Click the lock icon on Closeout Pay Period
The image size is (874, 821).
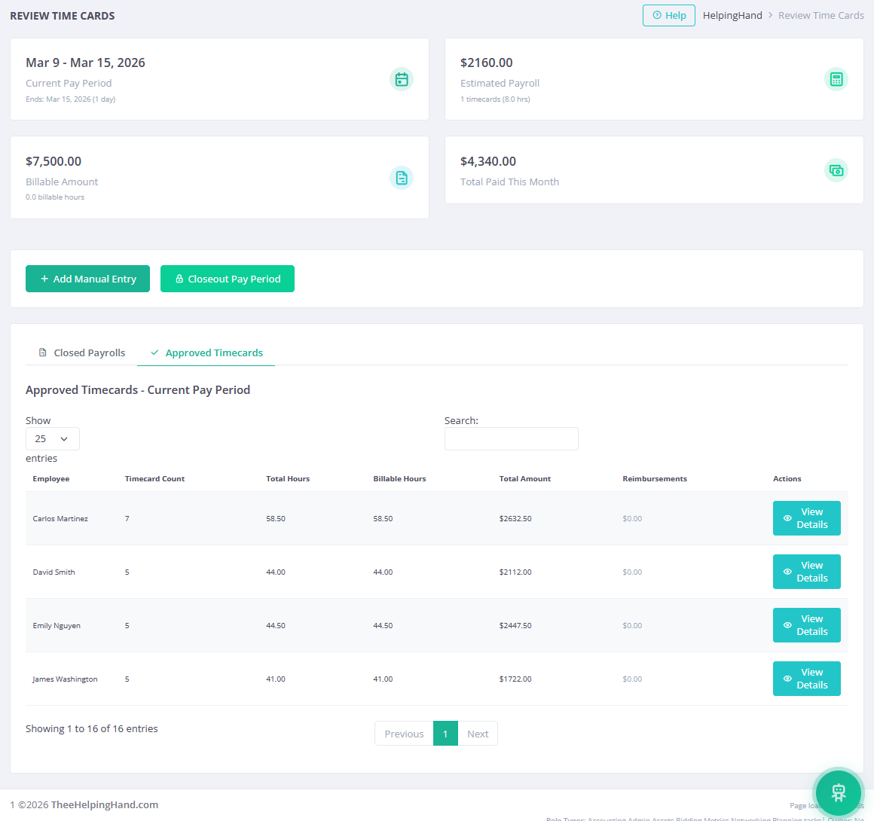point(179,279)
